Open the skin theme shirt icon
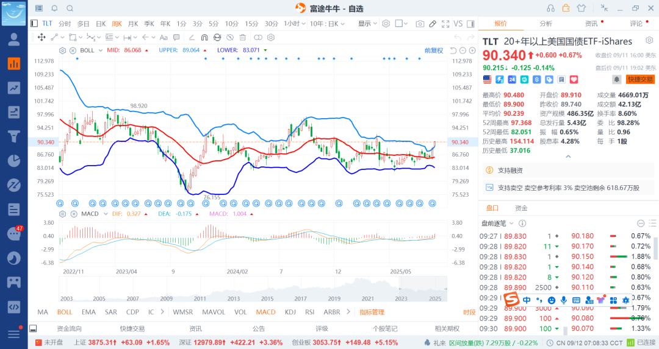Viewport: 659px width, 349px height. (582, 8)
